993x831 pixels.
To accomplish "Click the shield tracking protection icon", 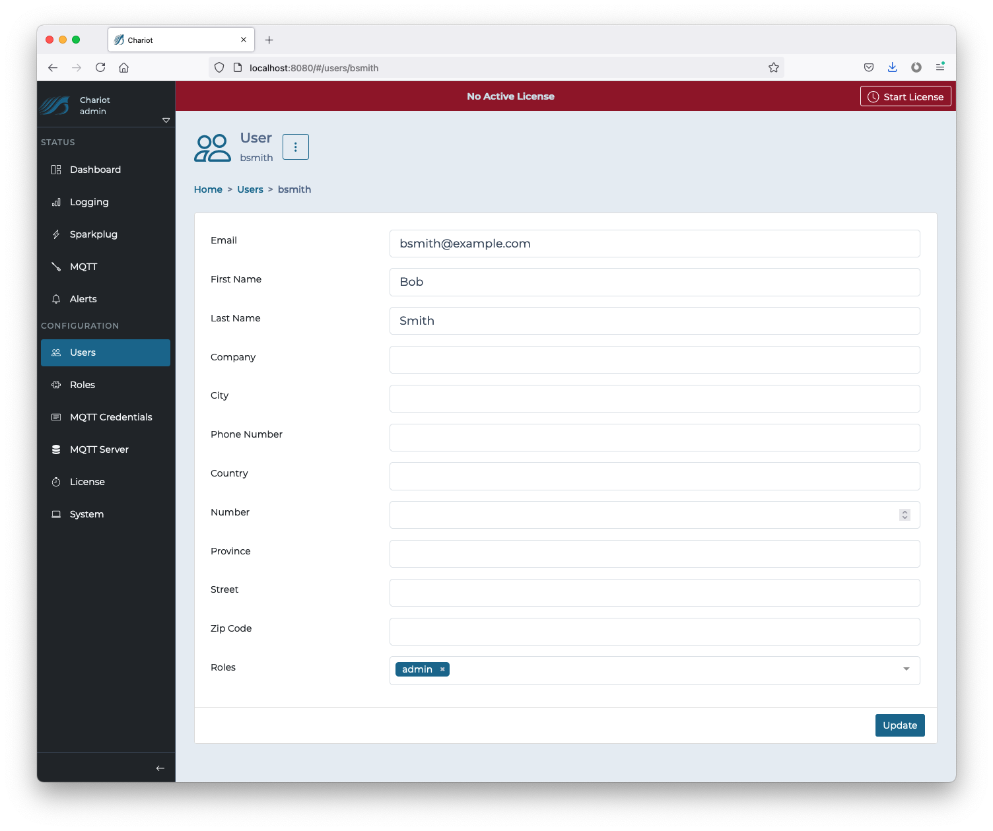I will [x=219, y=67].
